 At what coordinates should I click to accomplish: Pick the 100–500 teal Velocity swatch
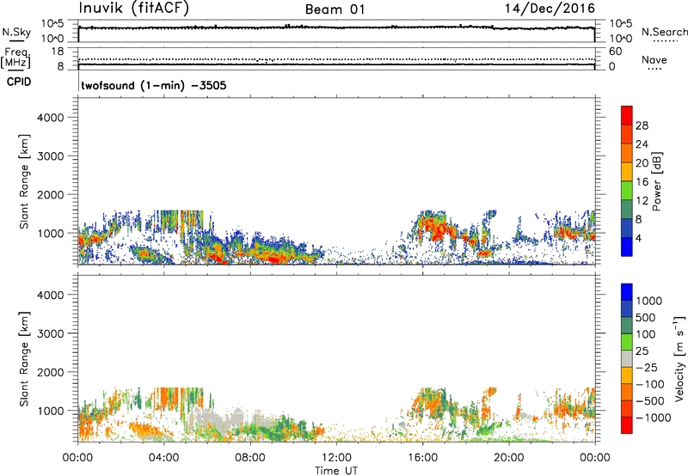tap(627, 326)
